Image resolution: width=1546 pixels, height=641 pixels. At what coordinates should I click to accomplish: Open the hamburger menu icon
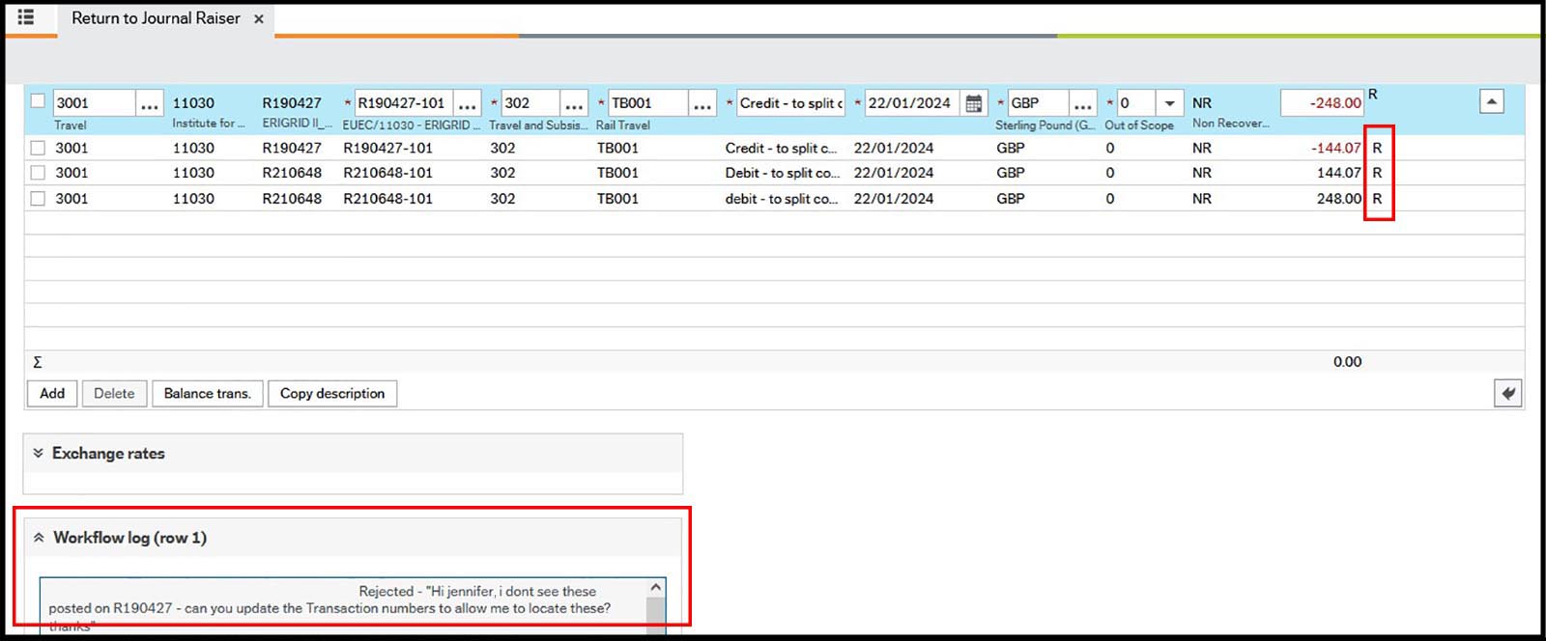pos(26,17)
